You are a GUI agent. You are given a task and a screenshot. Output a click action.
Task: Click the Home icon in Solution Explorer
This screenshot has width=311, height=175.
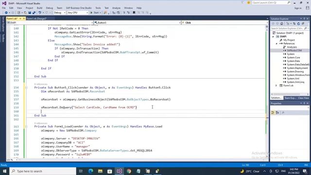(282, 24)
